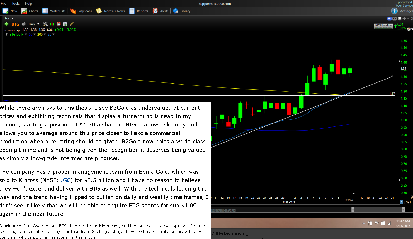Click the 1.17 horizontal line label
The width and height of the screenshot is (413, 239).
[x=392, y=94]
